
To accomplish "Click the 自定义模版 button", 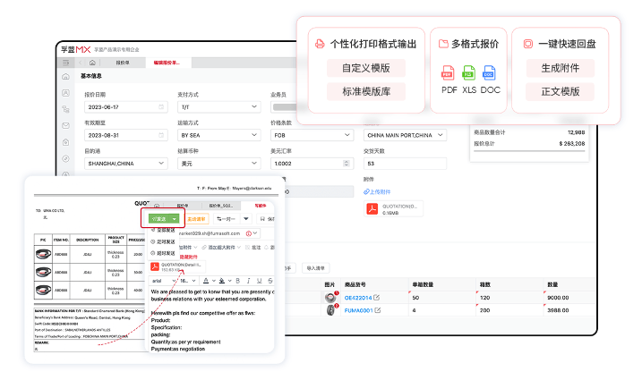I will pyautogui.click(x=366, y=68).
